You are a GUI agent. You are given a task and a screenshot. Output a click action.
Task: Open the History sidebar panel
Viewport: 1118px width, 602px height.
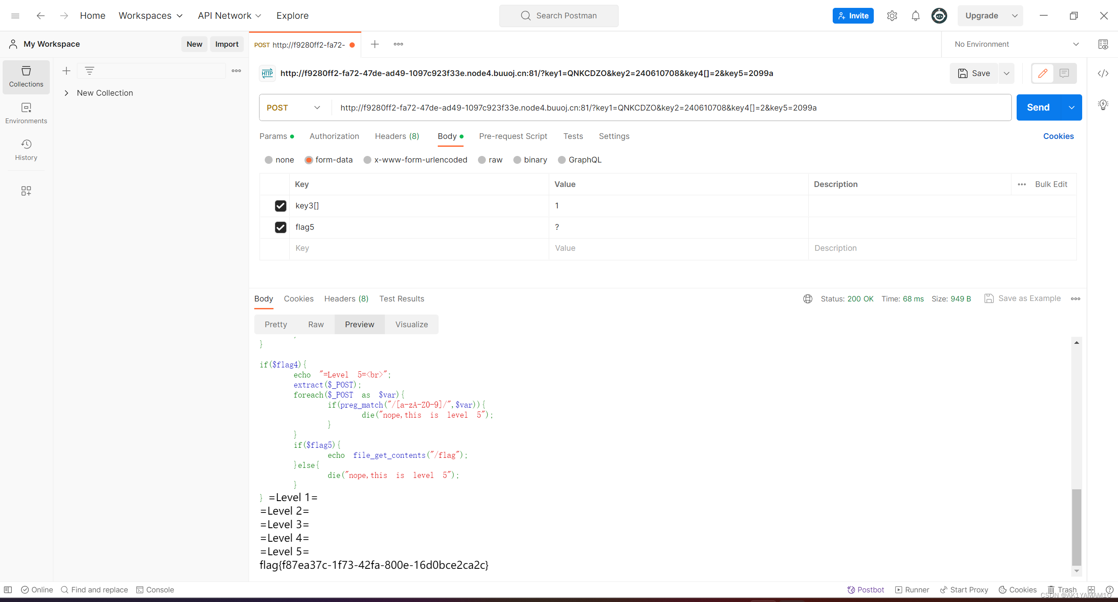(26, 149)
